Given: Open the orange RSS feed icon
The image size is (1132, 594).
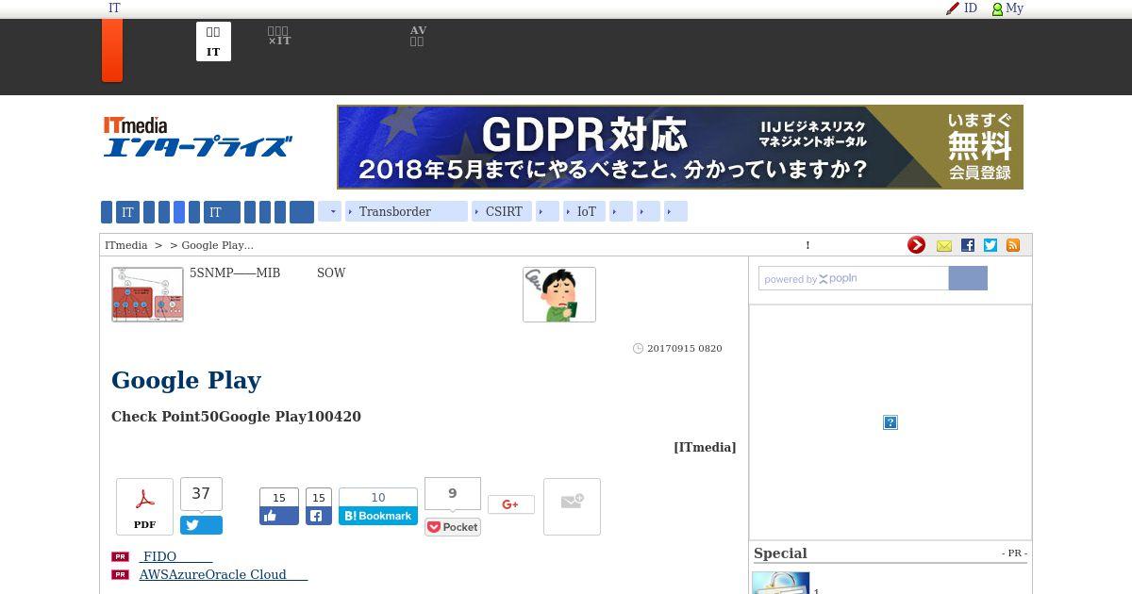Looking at the screenshot, I should tap(1013, 245).
